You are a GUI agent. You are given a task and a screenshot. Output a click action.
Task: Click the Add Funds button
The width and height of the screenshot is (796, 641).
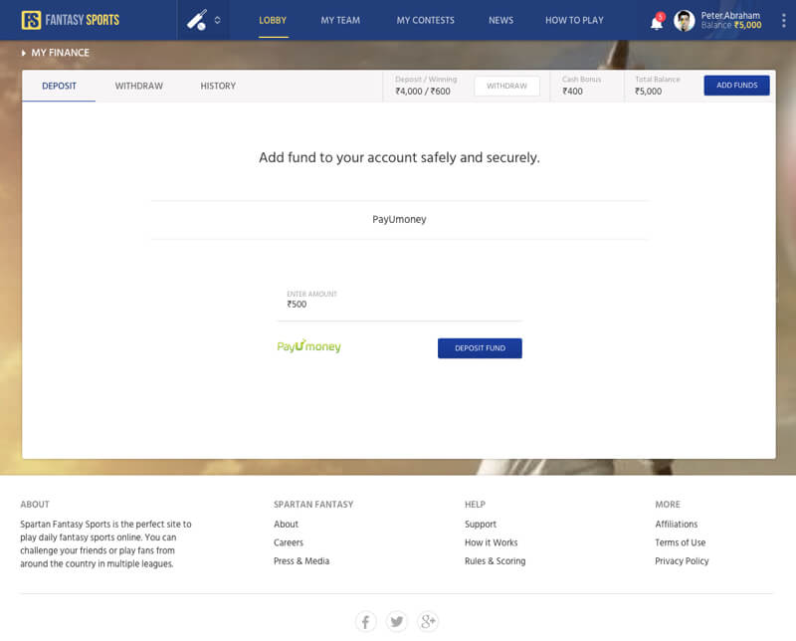[x=736, y=86]
